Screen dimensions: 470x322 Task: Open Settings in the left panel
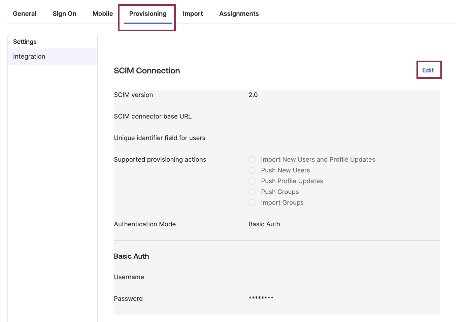25,41
